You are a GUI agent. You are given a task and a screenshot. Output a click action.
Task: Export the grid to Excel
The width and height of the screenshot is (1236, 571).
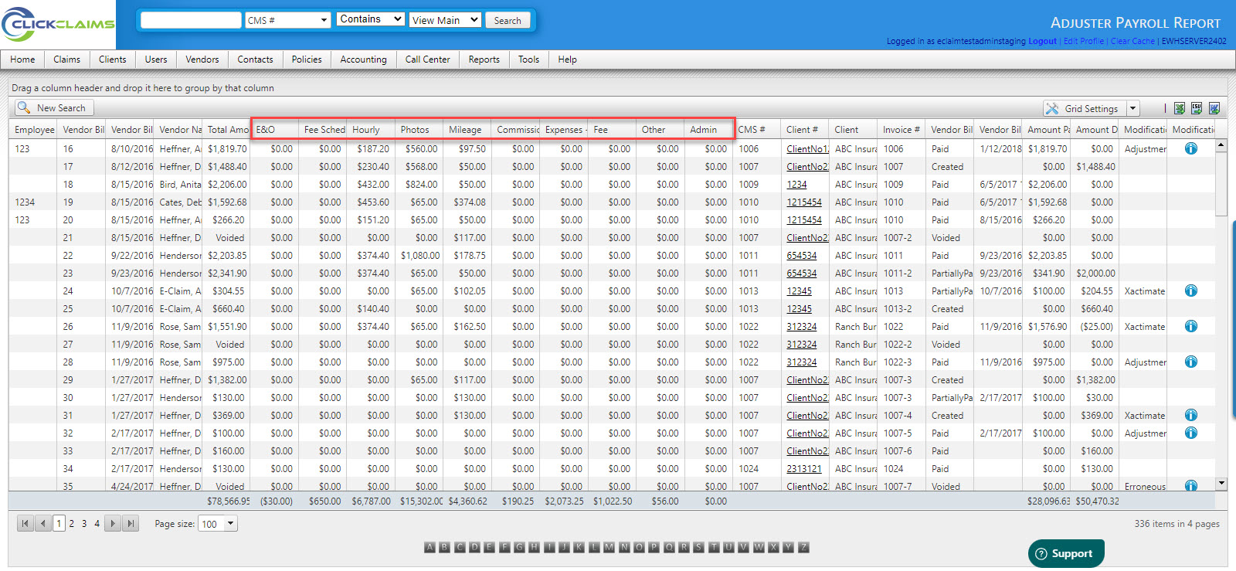pos(1180,108)
